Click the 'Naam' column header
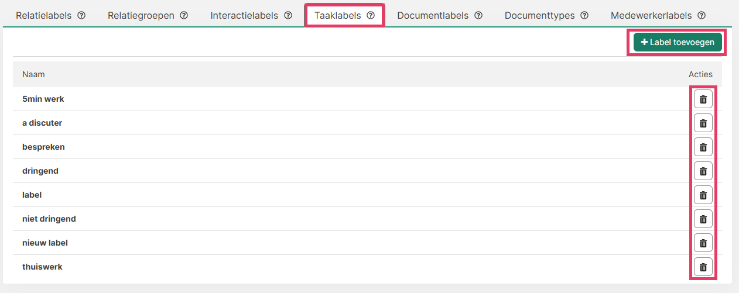The width and height of the screenshot is (739, 293). tap(33, 74)
